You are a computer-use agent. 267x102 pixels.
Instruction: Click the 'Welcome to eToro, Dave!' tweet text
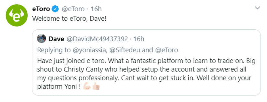69,18
